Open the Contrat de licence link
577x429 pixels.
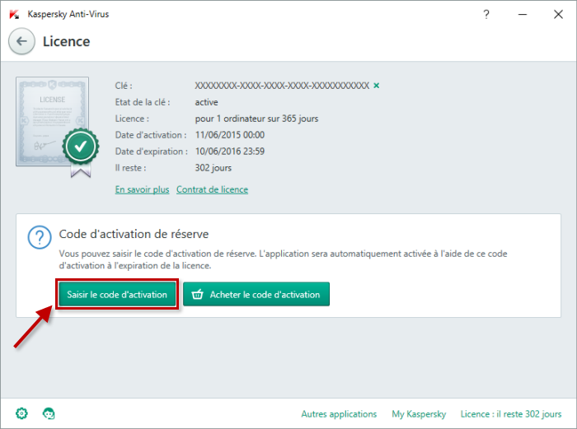[x=212, y=189]
